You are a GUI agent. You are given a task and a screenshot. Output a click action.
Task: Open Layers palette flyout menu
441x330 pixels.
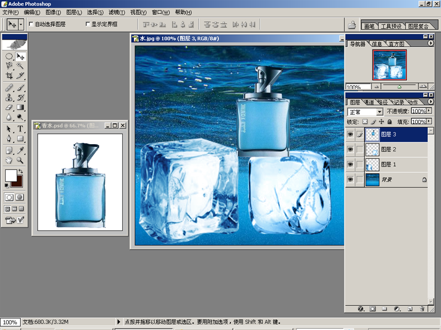click(431, 102)
